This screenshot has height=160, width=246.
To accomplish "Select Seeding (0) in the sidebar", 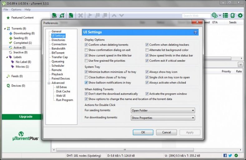I will pyautogui.click(x=21, y=38).
